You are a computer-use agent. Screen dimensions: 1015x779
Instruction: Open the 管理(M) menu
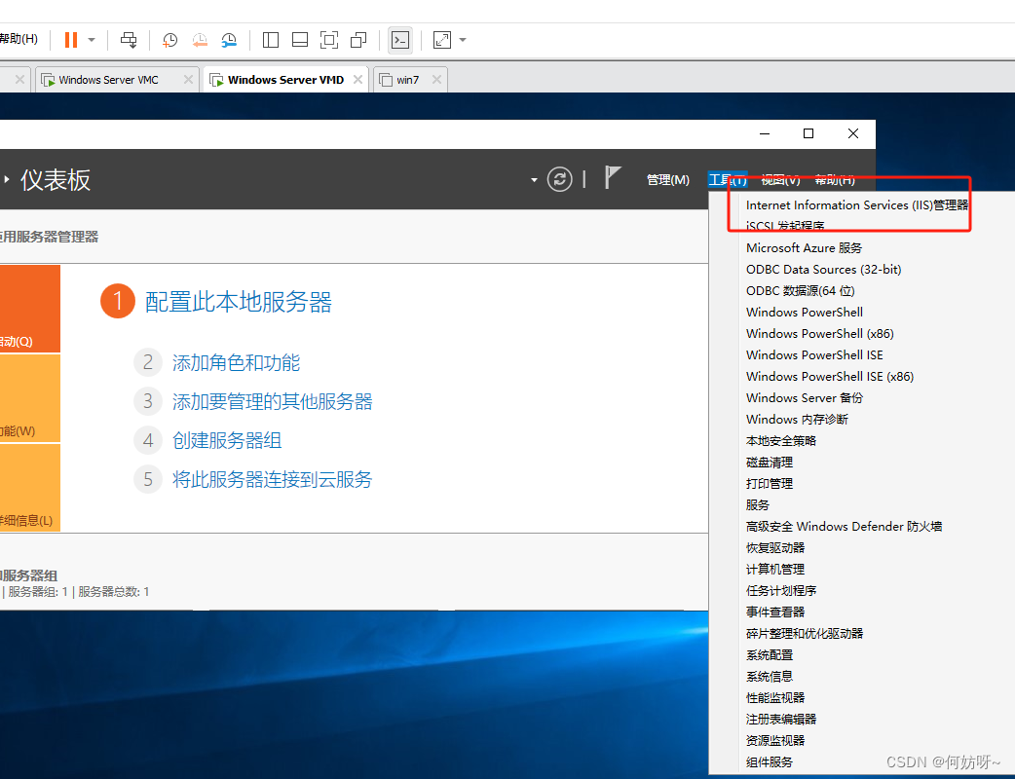[x=667, y=180]
